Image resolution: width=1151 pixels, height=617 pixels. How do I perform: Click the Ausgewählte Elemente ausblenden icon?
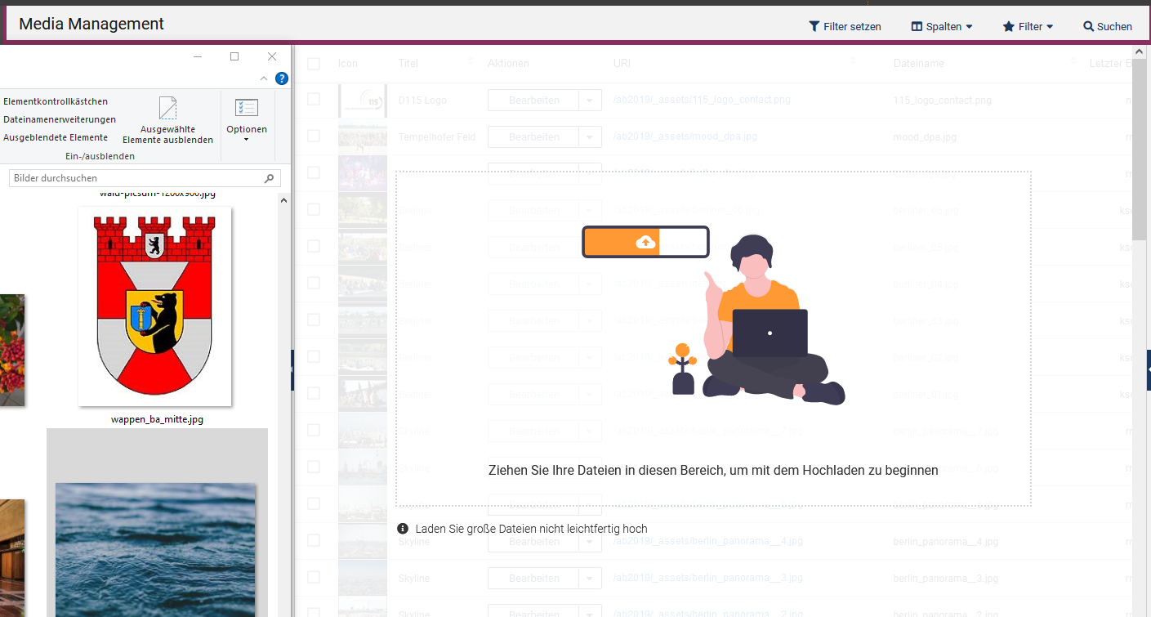(x=167, y=107)
